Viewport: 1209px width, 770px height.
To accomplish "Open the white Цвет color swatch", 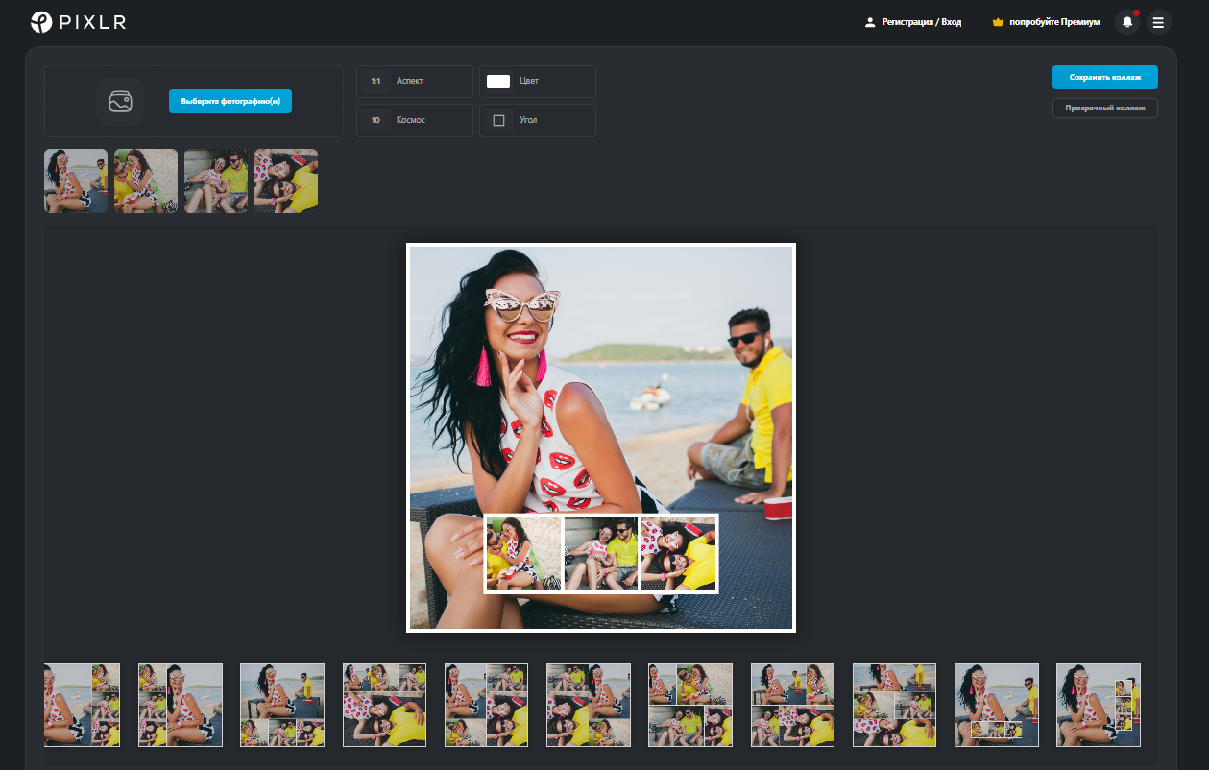I will [498, 82].
